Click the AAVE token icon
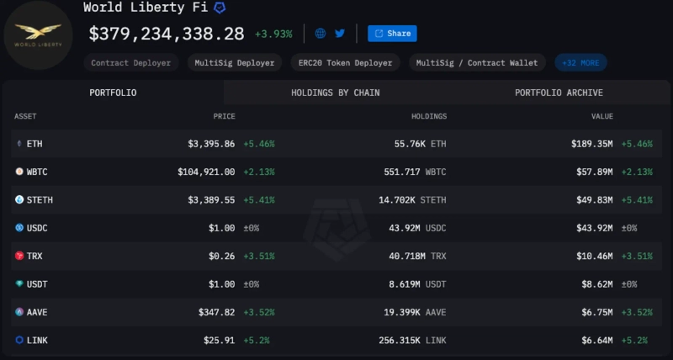673x360 pixels. tap(19, 312)
